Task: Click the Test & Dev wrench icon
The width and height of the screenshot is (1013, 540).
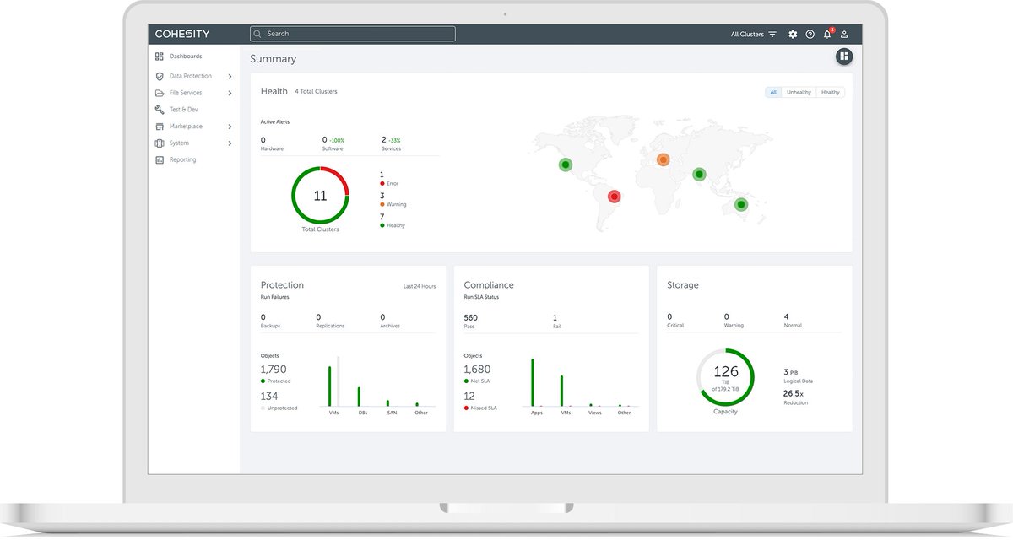Action: click(160, 110)
